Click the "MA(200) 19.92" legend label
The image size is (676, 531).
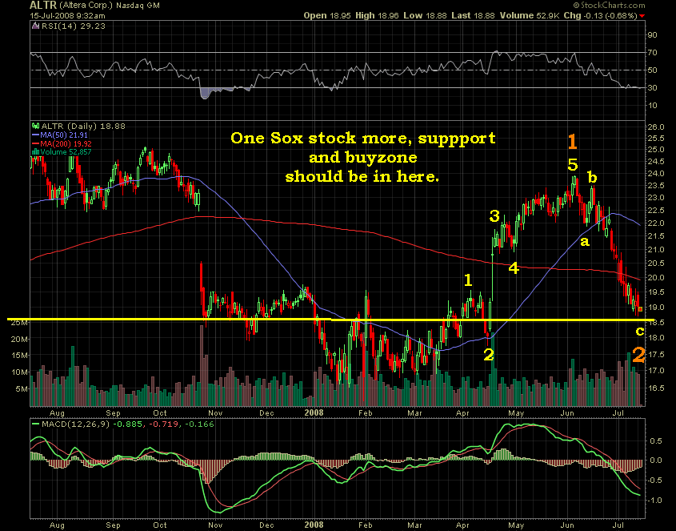pyautogui.click(x=66, y=143)
